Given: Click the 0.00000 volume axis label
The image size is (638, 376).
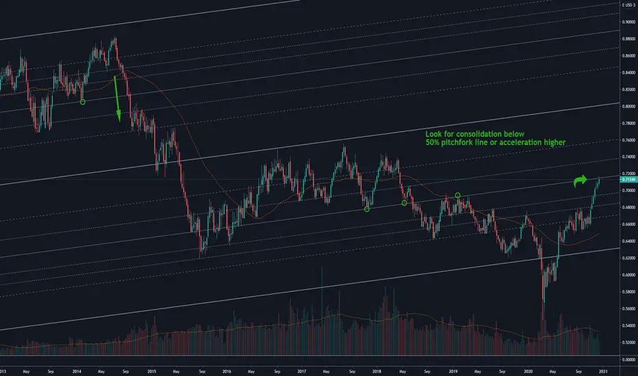Looking at the screenshot, I should click(628, 360).
